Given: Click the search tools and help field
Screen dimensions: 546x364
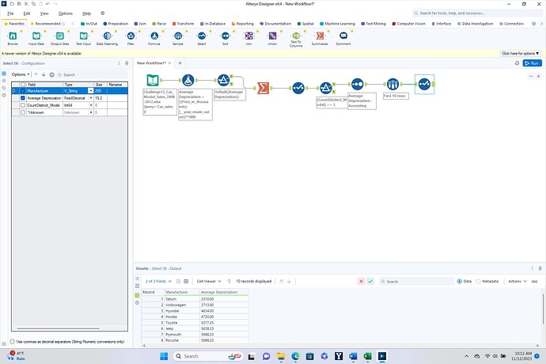Looking at the screenshot, I should click(477, 13).
